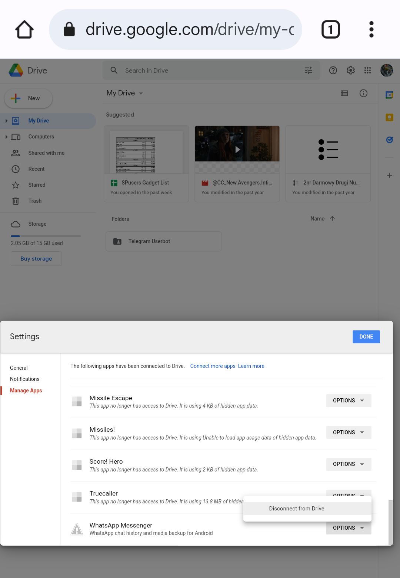Click the Missile Escape app icon
The height and width of the screenshot is (578, 400).
tap(77, 401)
